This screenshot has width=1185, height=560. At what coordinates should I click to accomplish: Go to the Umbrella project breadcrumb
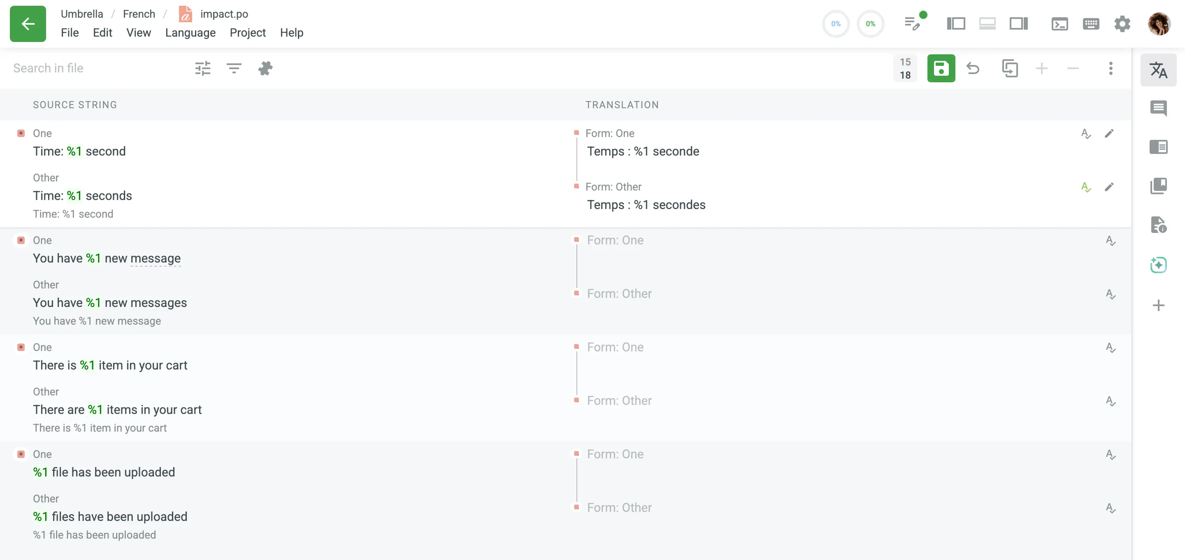pos(82,14)
